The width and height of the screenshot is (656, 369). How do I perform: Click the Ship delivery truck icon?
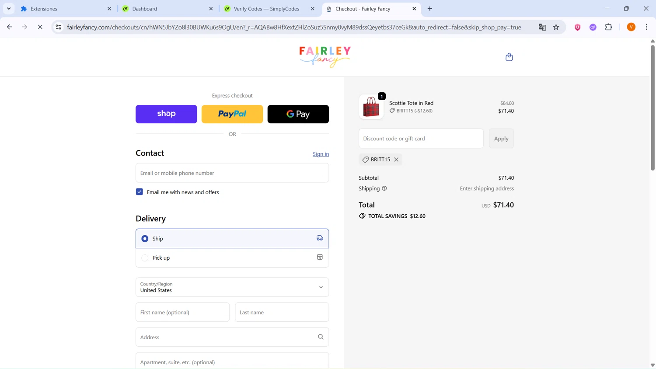point(320,238)
